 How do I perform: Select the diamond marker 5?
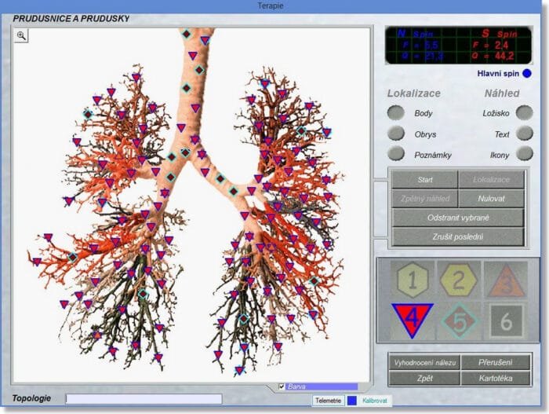click(460, 321)
